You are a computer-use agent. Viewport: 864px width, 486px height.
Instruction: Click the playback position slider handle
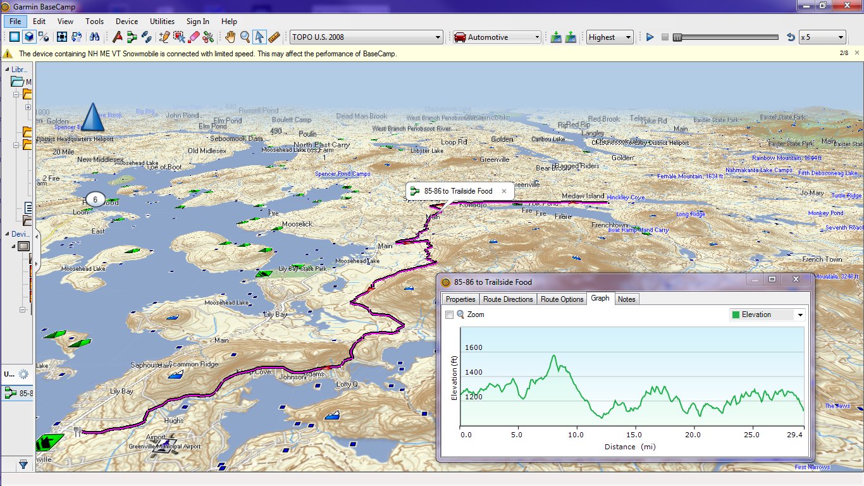[x=677, y=37]
